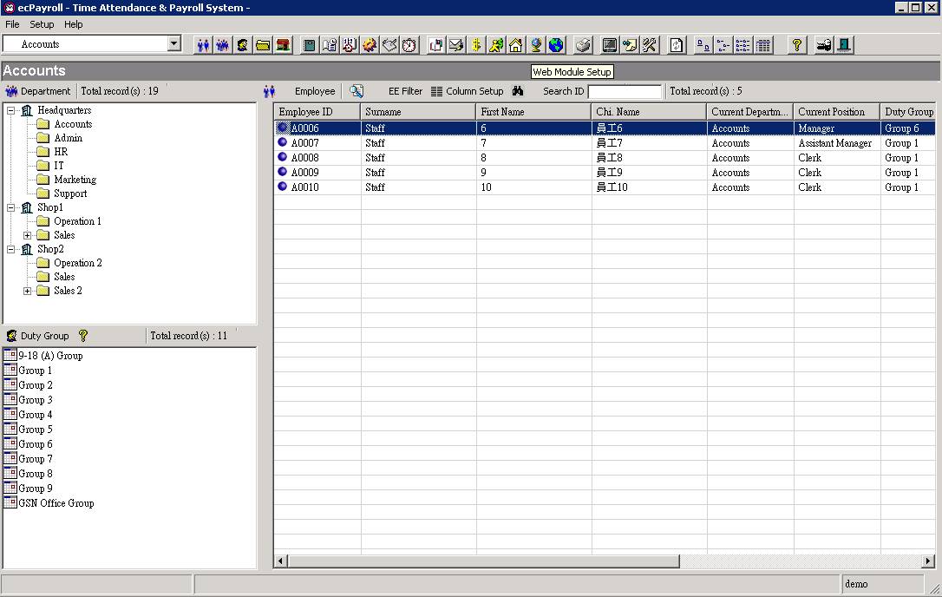Click the binoculars search icon
This screenshot has width=942, height=597.
518,91
